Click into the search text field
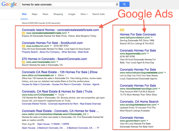The height and width of the screenshot is (131, 179). point(68,4)
